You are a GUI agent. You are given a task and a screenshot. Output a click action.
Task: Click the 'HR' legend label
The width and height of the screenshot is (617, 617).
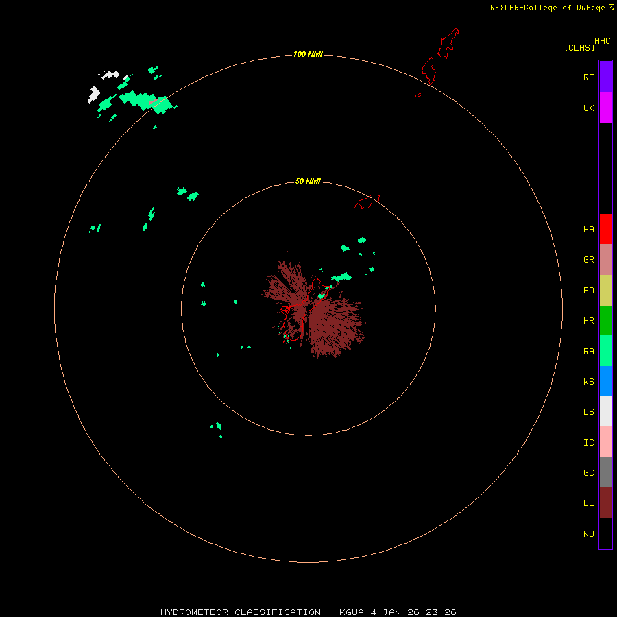[x=588, y=321]
